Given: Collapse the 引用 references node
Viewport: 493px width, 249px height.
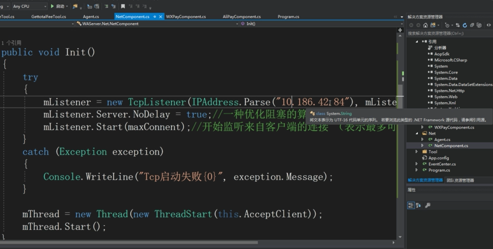Looking at the screenshot, I should [417, 41].
